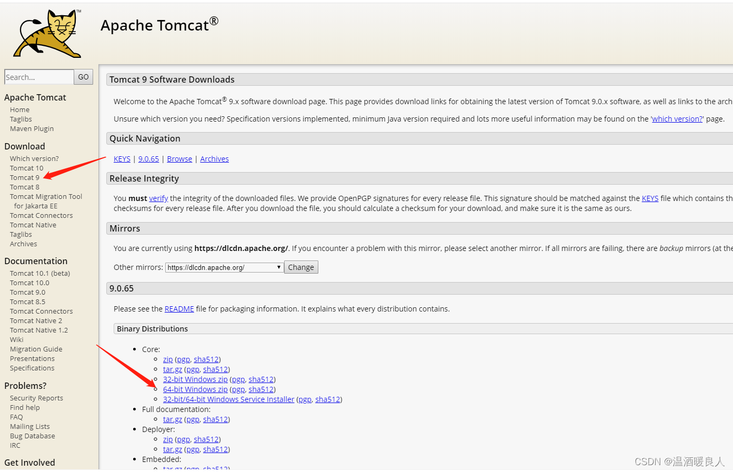Open the Mailing Lists link
The image size is (733, 472).
pos(30,427)
